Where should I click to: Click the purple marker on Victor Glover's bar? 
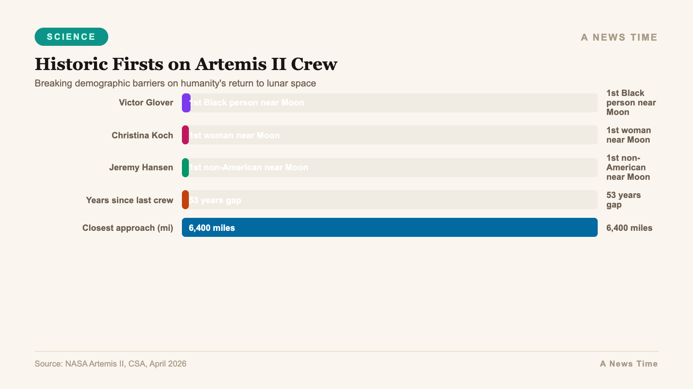(186, 103)
